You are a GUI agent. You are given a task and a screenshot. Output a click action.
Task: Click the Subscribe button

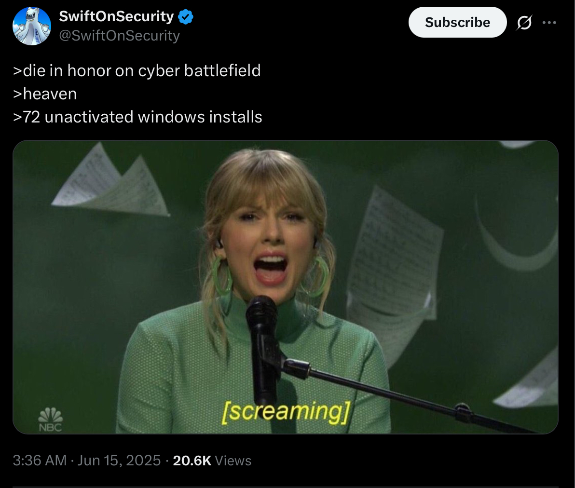(x=458, y=22)
